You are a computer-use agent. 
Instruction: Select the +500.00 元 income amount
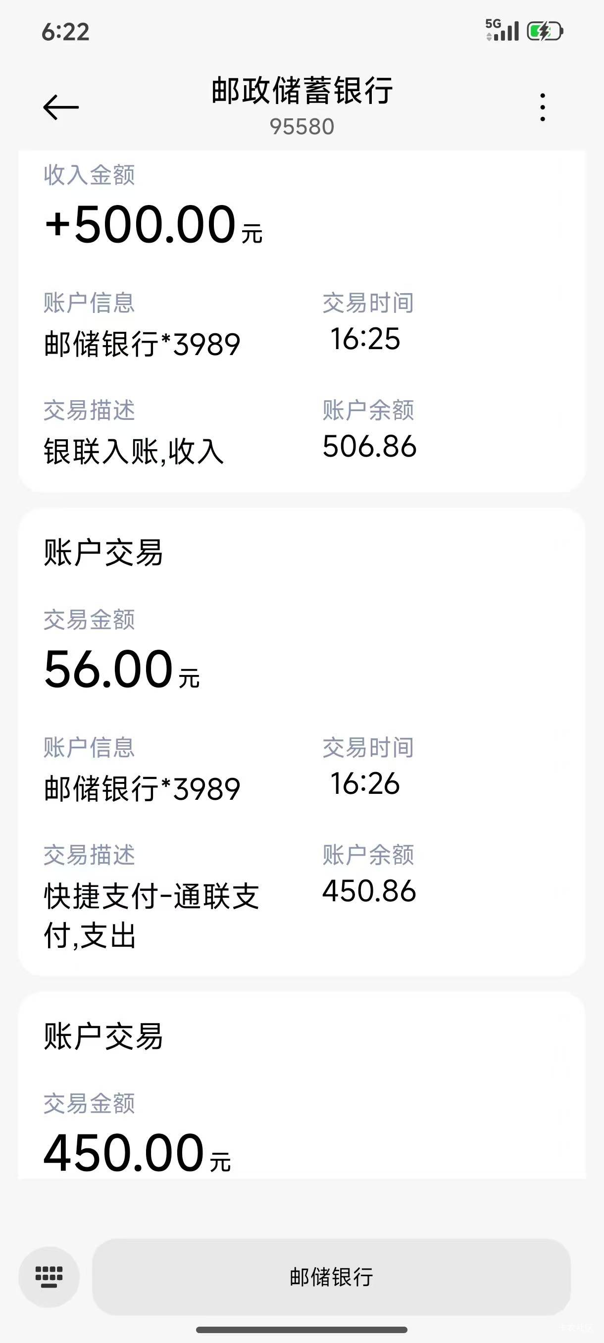154,225
